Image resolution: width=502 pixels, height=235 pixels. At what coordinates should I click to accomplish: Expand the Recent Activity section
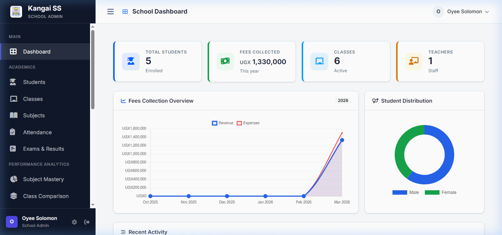147,232
